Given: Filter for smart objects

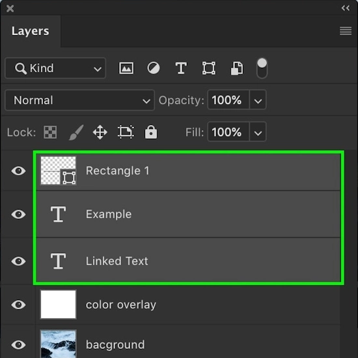Looking at the screenshot, I should pyautogui.click(x=237, y=68).
